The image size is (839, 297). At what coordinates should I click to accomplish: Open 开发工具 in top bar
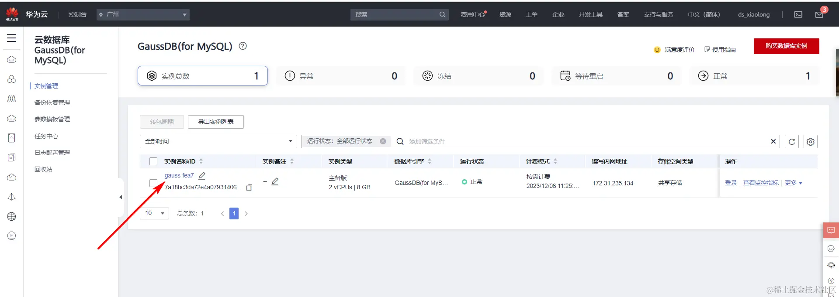pyautogui.click(x=590, y=14)
